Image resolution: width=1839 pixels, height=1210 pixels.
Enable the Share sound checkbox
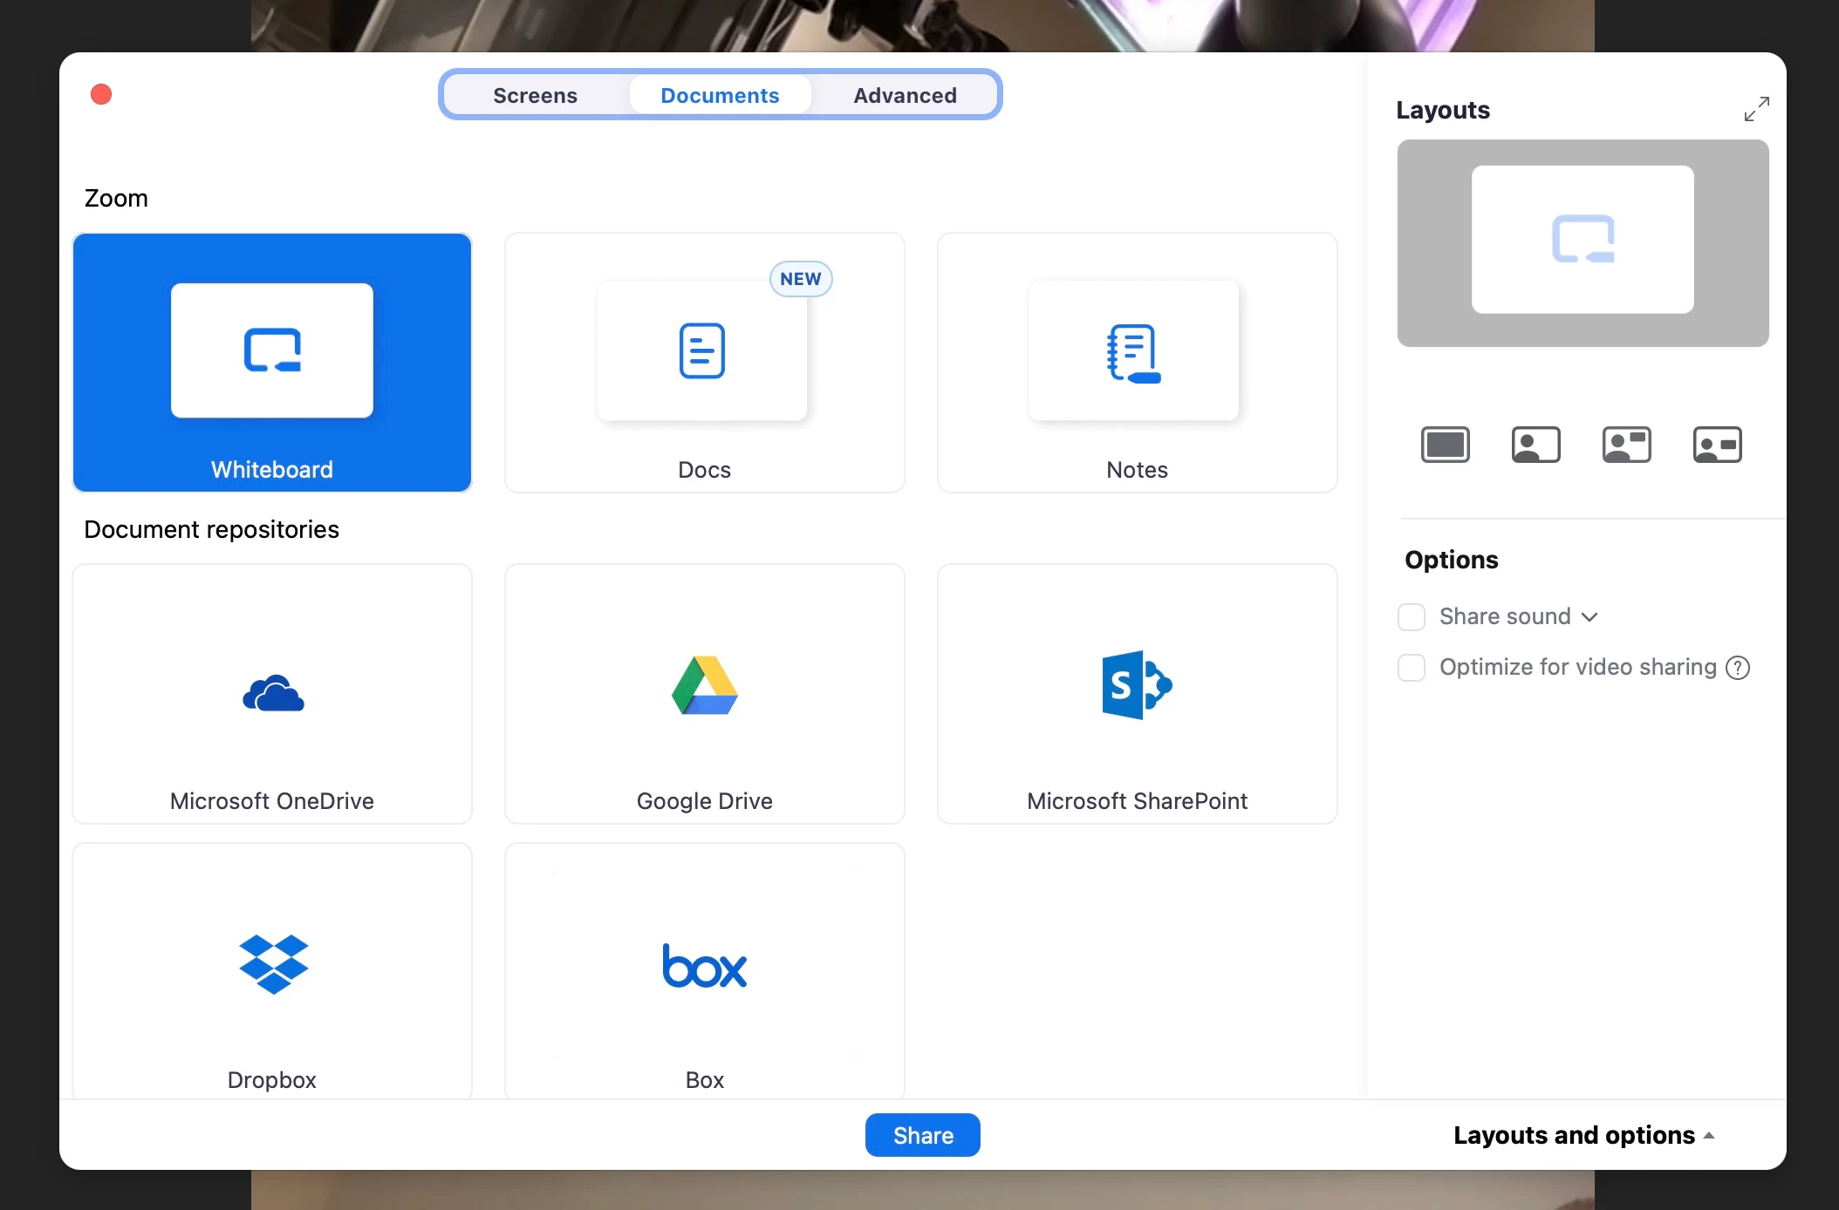[1412, 617]
